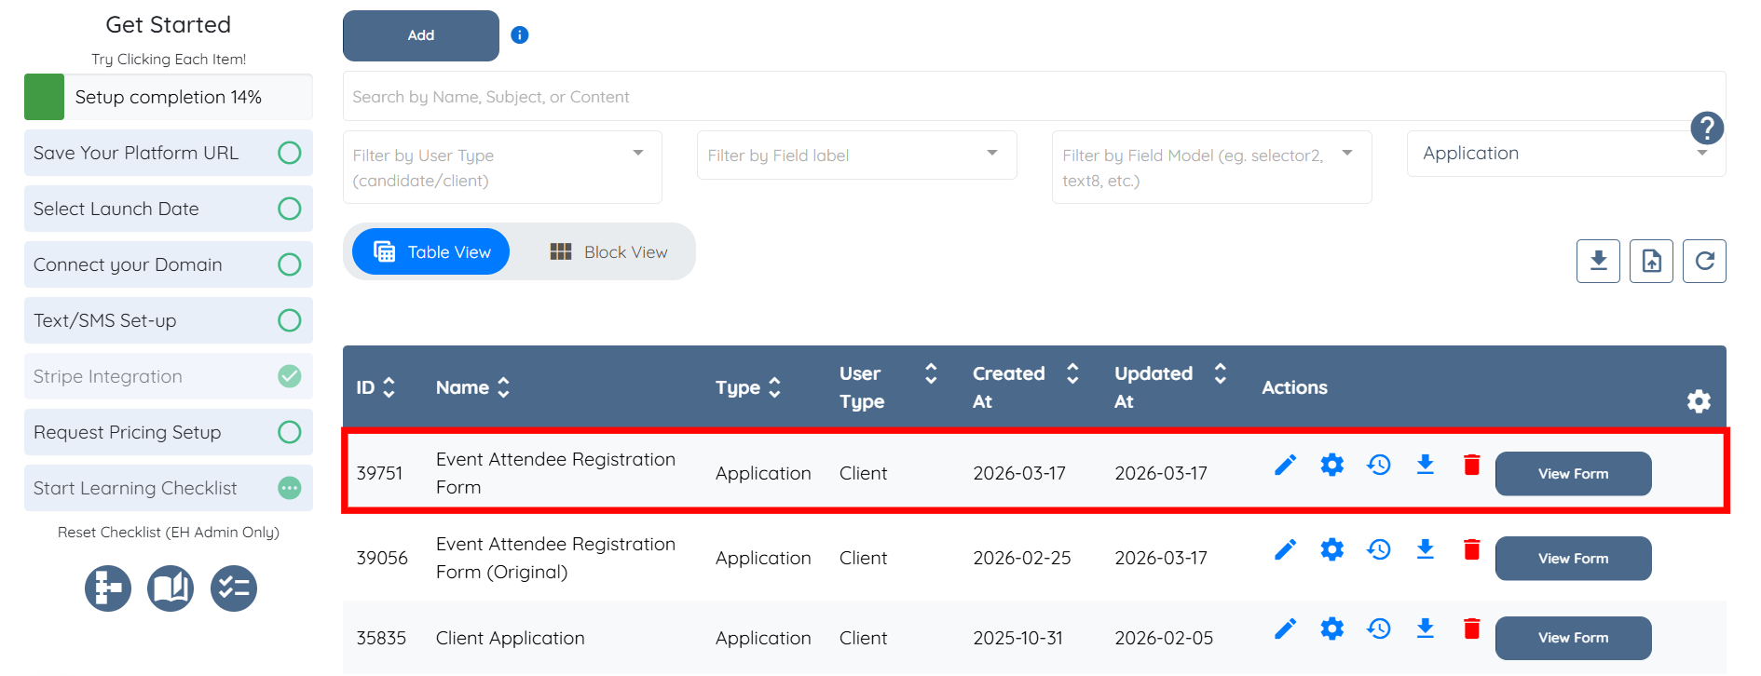The width and height of the screenshot is (1761, 676).
Task: Expand the Application type dropdown
Action: coord(1565,154)
